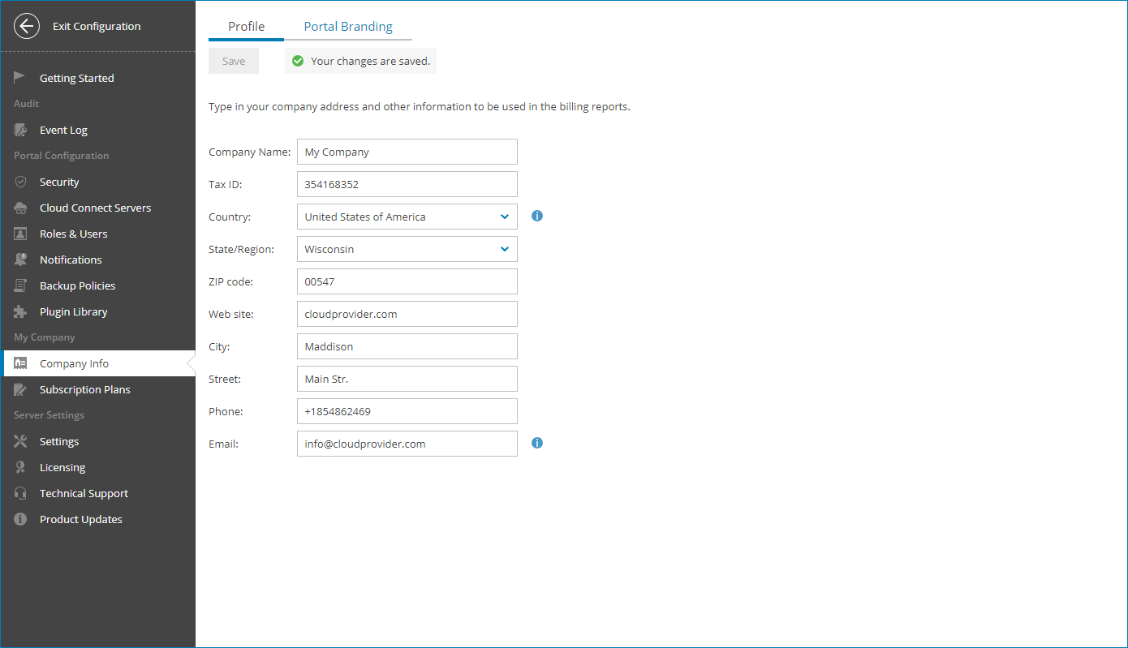The image size is (1128, 648).
Task: Click the Exit Configuration back arrow icon
Action: click(x=27, y=27)
